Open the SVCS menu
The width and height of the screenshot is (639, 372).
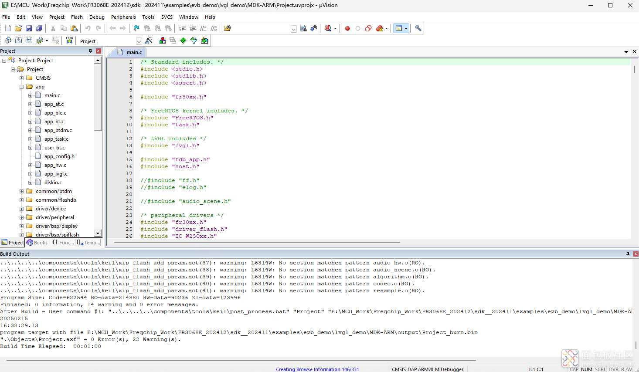[167, 17]
